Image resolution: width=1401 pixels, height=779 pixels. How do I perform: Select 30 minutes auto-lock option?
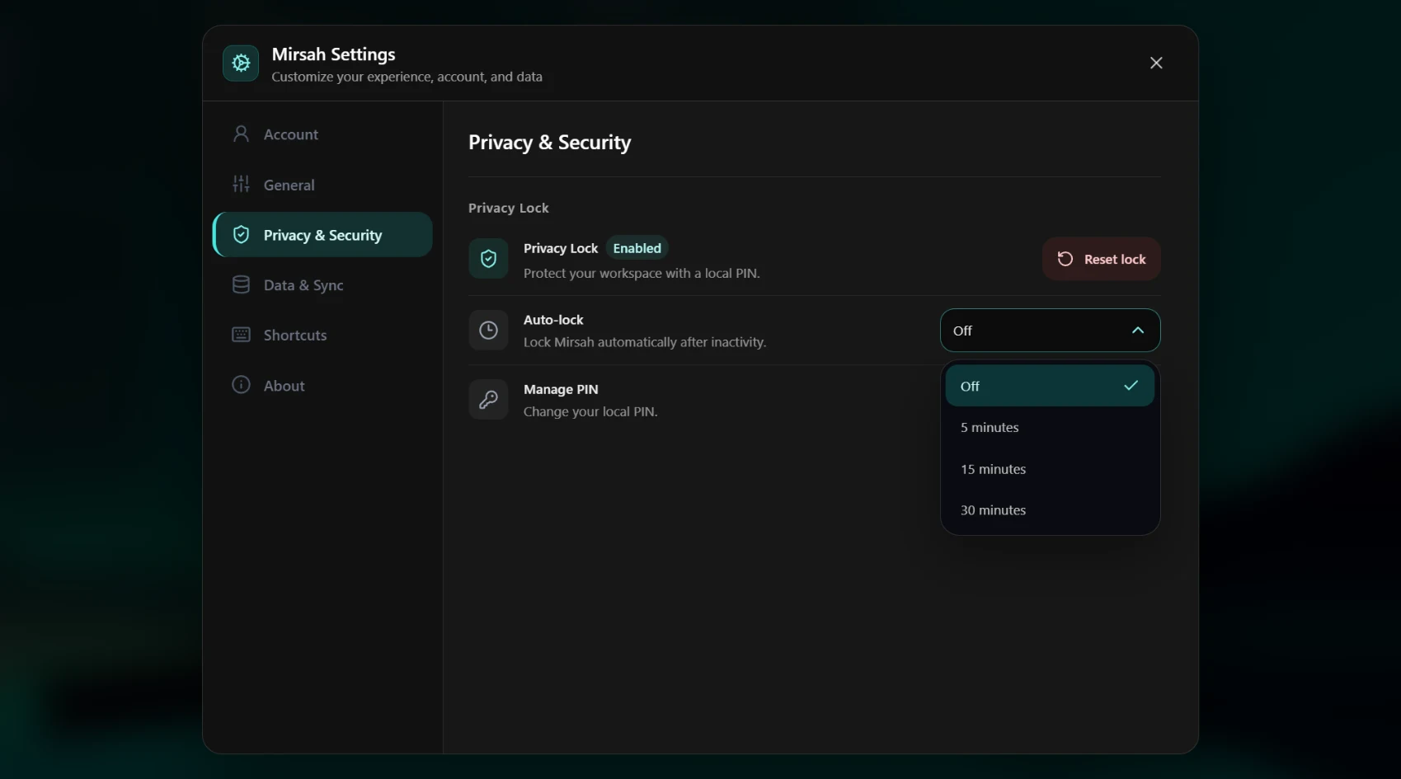(1050, 510)
